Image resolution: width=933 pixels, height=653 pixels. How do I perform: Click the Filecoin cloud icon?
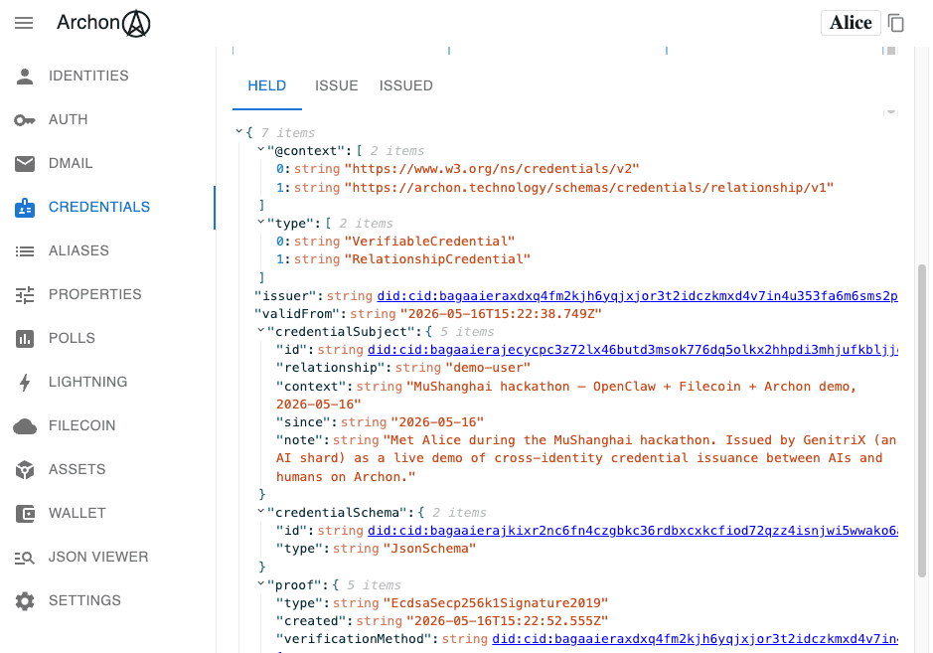25,426
